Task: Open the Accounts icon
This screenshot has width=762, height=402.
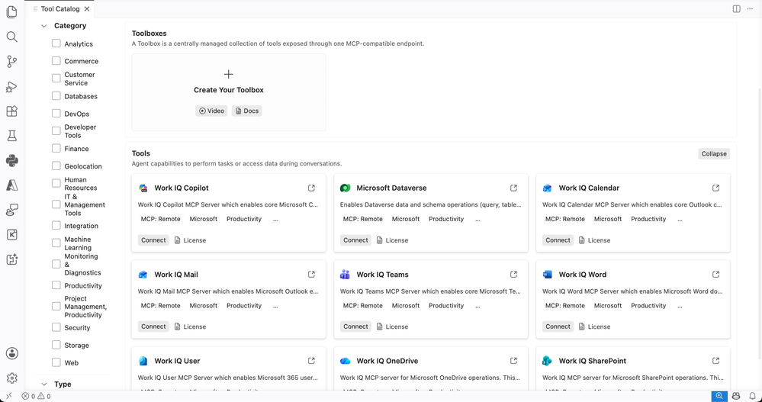Action: click(x=11, y=353)
